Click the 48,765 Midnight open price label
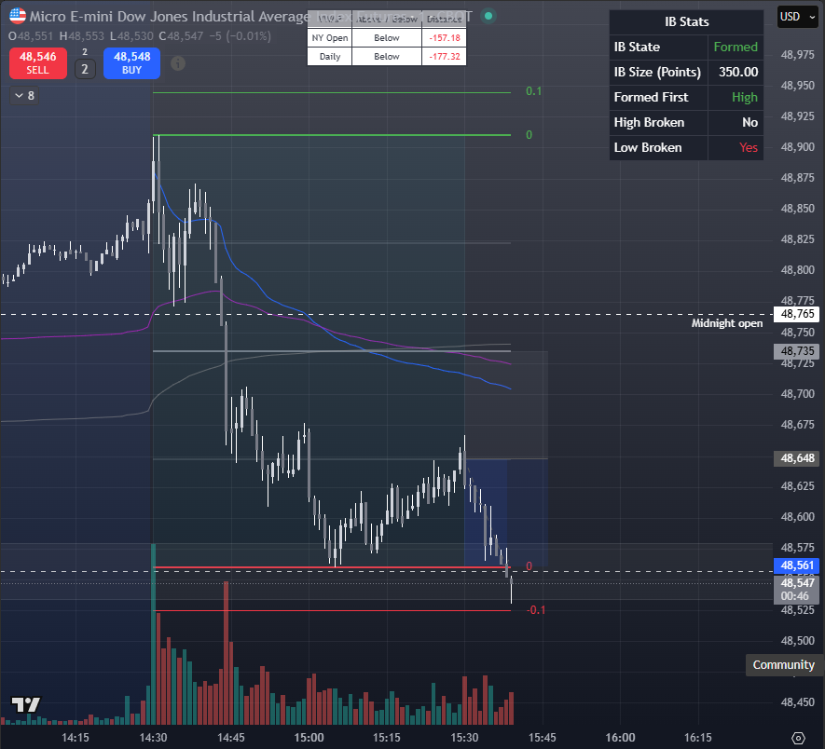 797,314
